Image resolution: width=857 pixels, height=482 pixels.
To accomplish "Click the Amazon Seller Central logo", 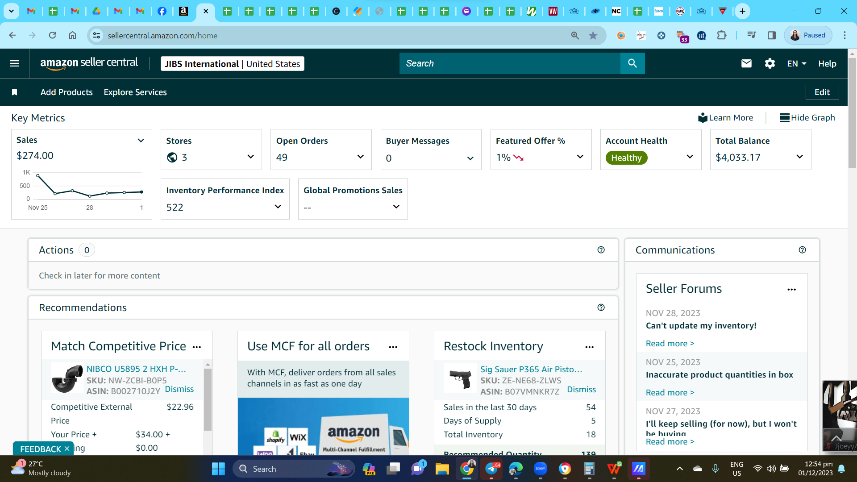I will 89,63.
